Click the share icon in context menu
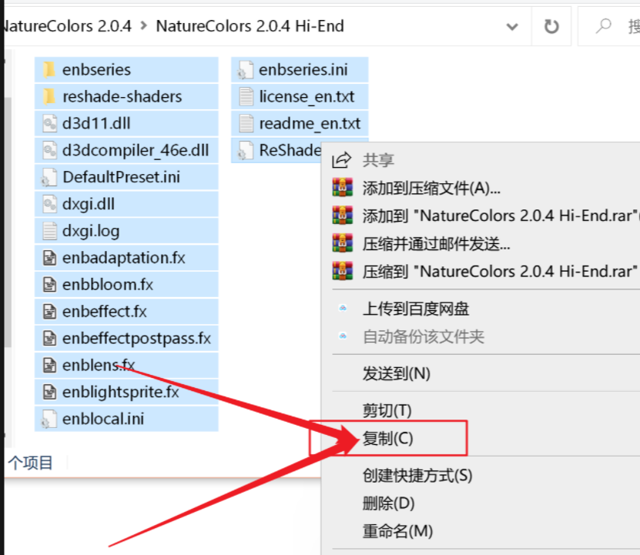640x555 pixels. coord(341,160)
